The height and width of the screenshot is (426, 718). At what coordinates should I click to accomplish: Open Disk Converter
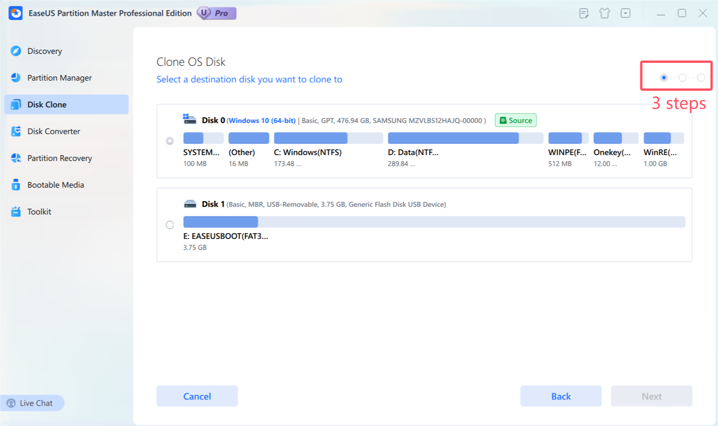click(x=66, y=131)
